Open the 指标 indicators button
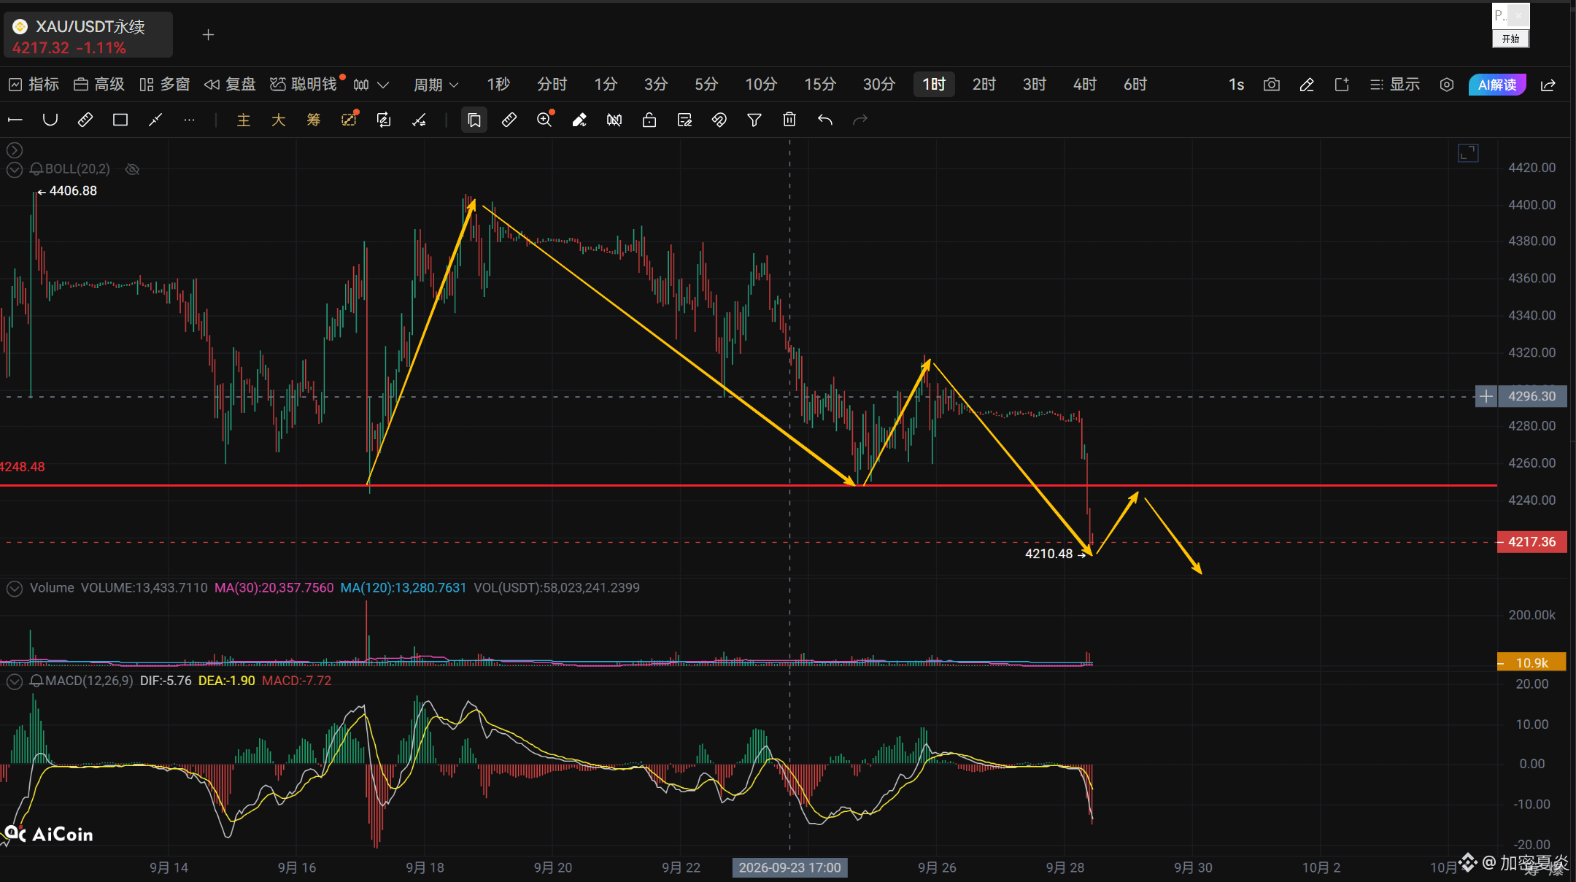Viewport: 1576px width, 882px height. pos(34,85)
